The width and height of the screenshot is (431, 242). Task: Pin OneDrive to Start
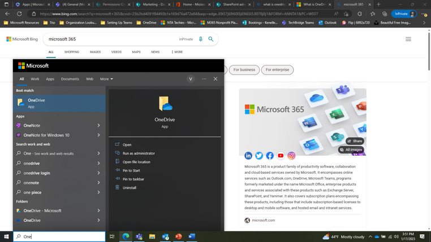click(x=131, y=170)
